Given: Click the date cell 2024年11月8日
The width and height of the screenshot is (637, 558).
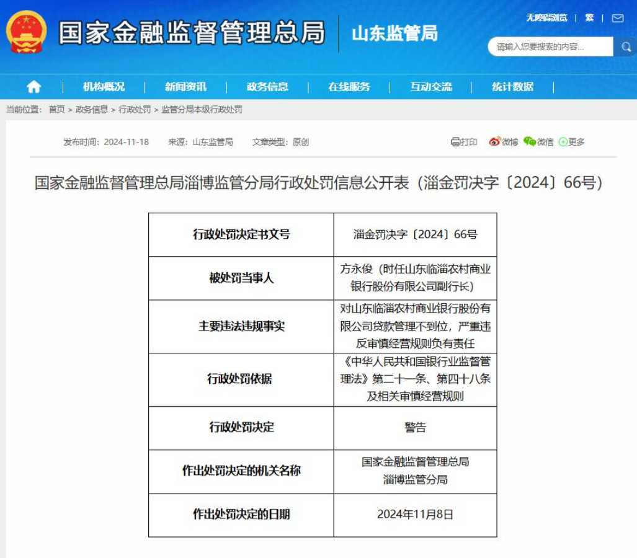Looking at the screenshot, I should 415,515.
